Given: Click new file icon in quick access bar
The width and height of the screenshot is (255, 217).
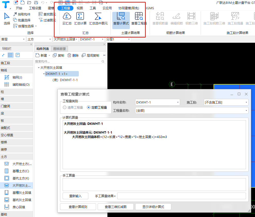Looking at the screenshot, I should [22, 3].
